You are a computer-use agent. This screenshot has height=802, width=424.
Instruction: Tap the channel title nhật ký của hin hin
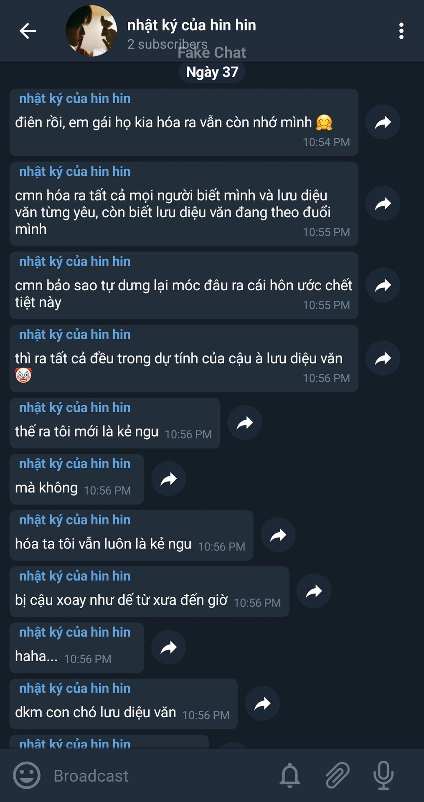click(192, 25)
